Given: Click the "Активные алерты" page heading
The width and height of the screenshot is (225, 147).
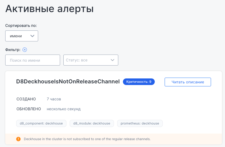Looking at the screenshot, I should point(49,9).
